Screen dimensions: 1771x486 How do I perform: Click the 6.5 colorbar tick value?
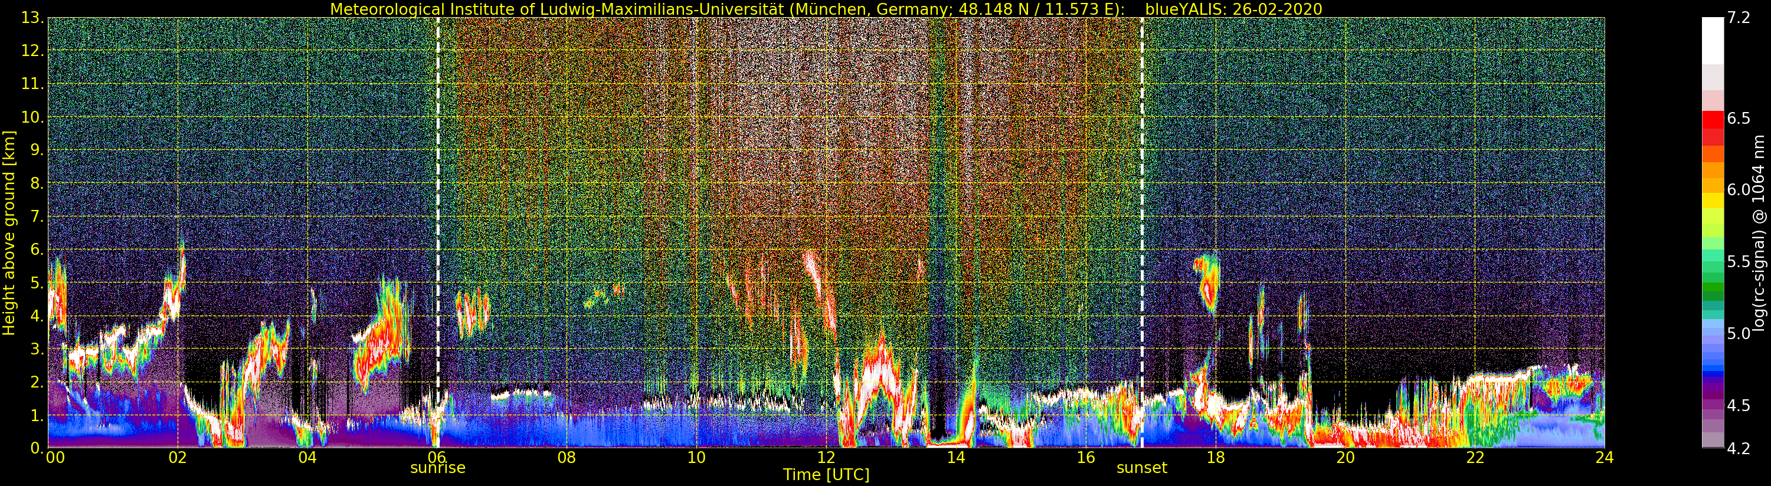point(1739,118)
